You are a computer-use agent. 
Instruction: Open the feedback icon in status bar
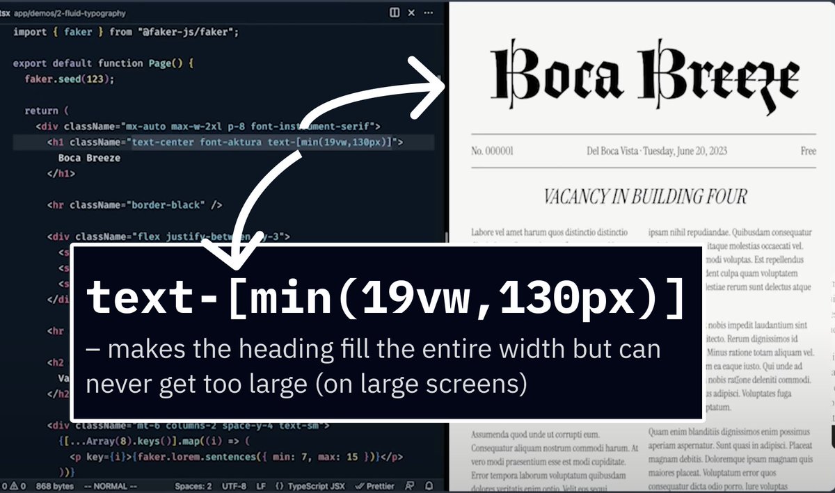(x=409, y=486)
